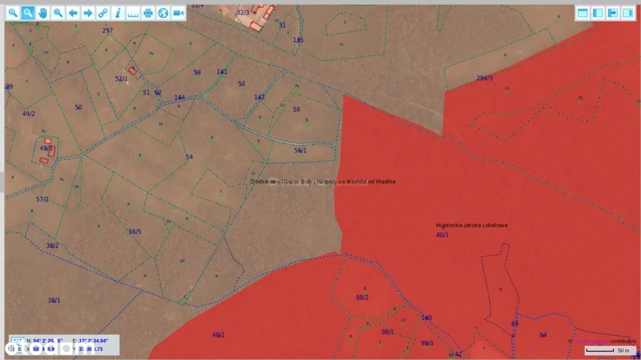Click the globe icon in toolbar
This screenshot has width=641, height=360.
(x=163, y=13)
